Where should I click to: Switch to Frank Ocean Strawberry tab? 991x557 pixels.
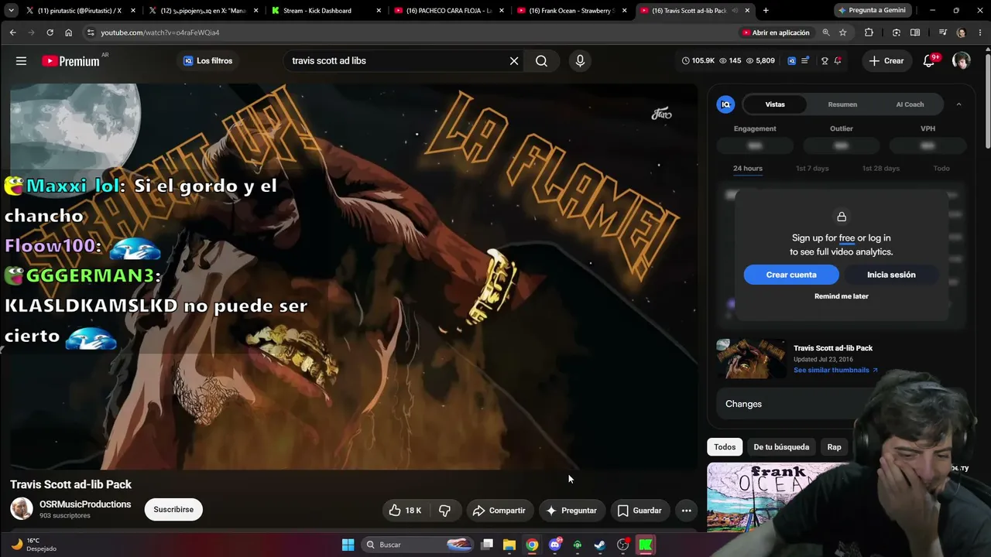(x=572, y=11)
